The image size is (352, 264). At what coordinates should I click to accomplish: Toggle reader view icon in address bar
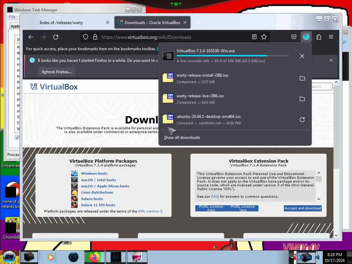(x=254, y=37)
